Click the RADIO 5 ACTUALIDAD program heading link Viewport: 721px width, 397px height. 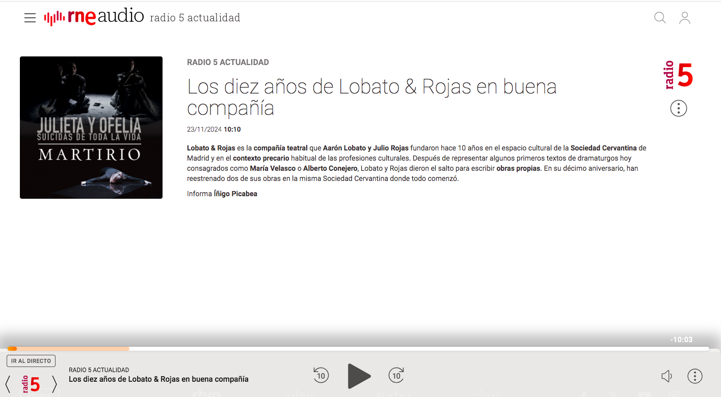(x=228, y=63)
